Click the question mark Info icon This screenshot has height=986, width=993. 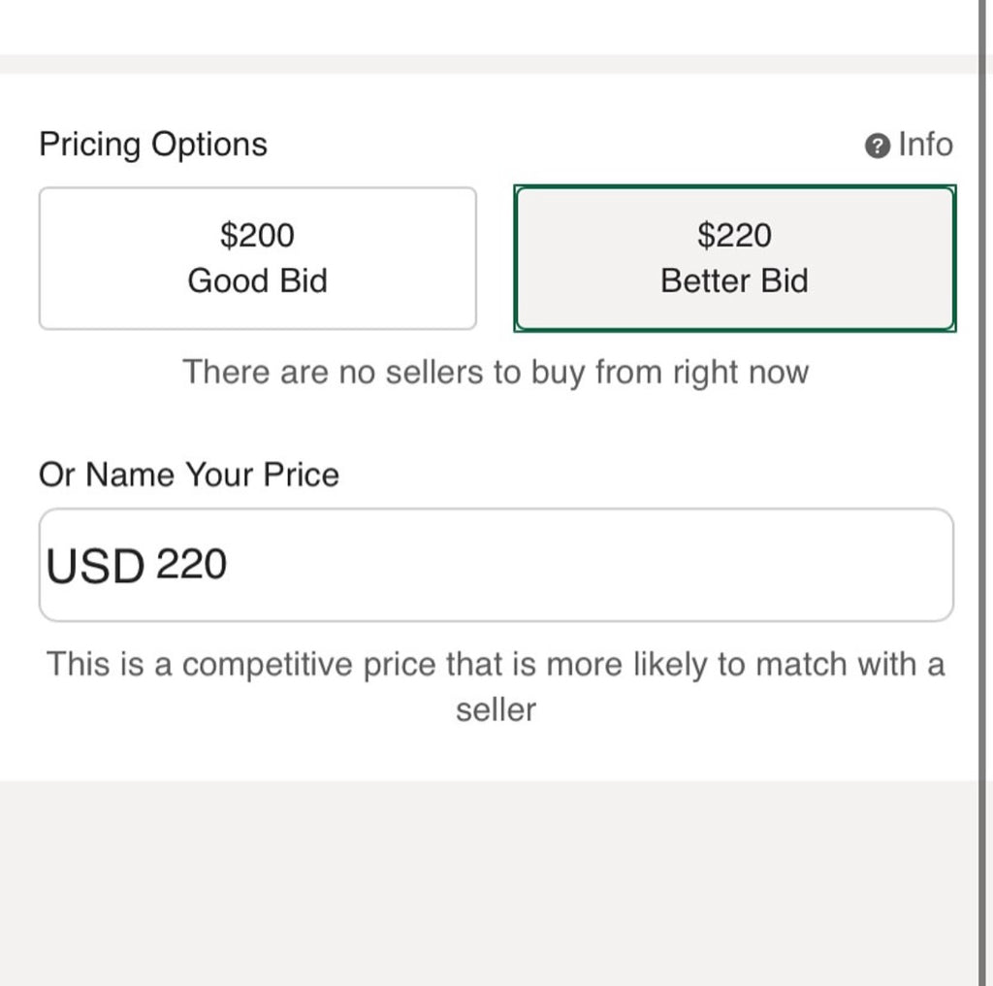point(877,147)
